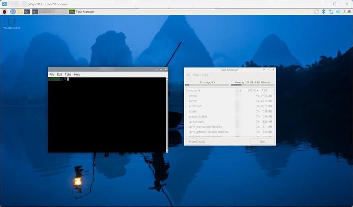Open the Task Manager Help menu
This screenshot has width=353, height=207.
205,75
